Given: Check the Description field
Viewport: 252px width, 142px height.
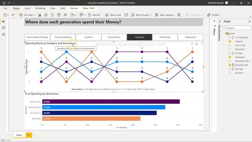Looking at the screenshot, I should [230, 49].
